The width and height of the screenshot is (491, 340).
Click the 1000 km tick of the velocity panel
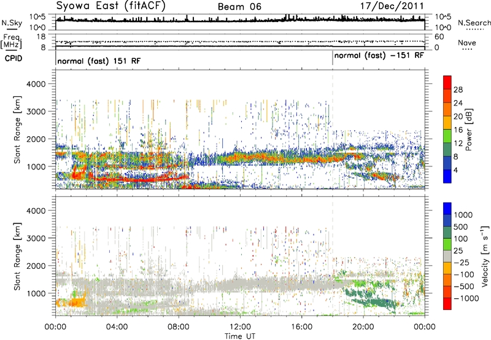point(36,293)
